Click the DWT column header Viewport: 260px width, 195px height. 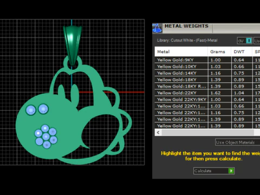point(242,51)
